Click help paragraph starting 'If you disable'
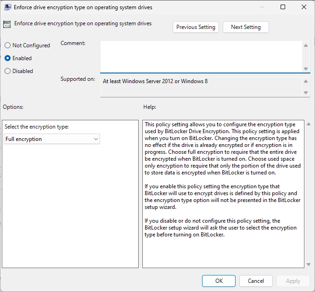This screenshot has height=292, width=315. tap(220, 228)
